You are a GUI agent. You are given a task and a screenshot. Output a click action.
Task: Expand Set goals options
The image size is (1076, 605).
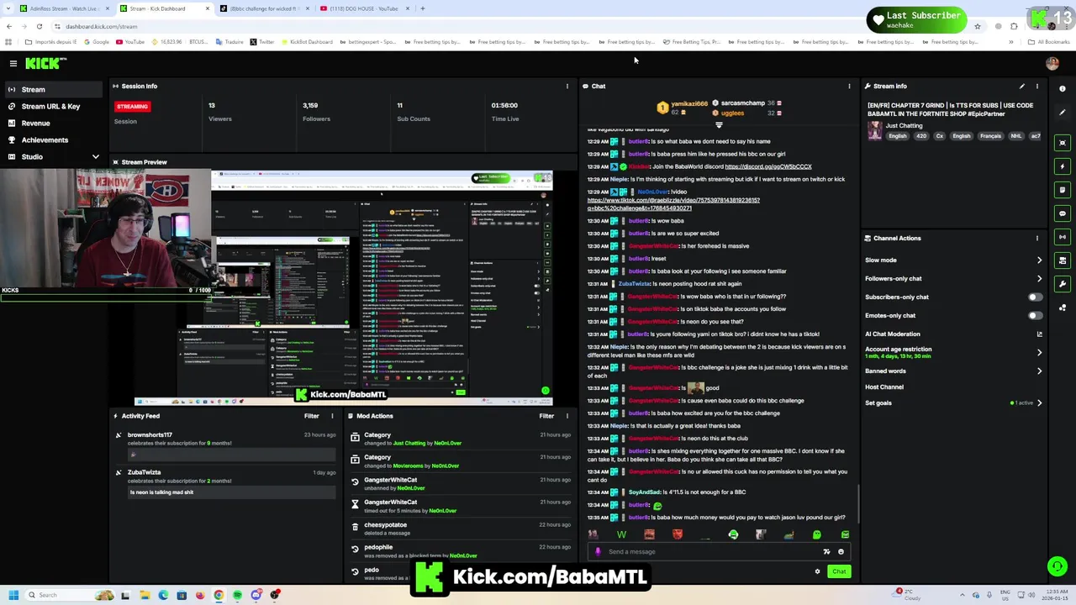1039,403
